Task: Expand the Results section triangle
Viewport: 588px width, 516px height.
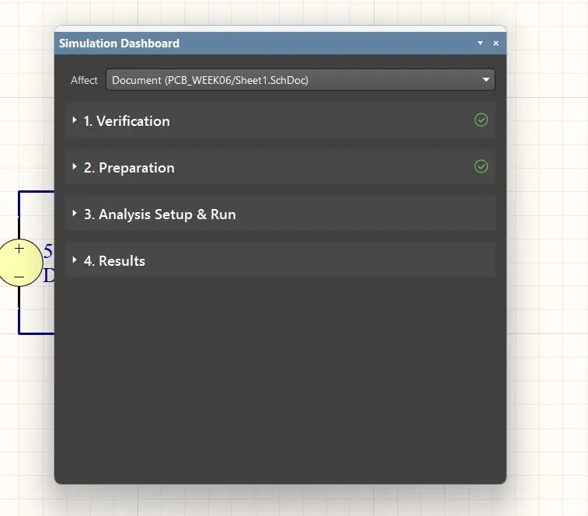Action: tap(75, 260)
